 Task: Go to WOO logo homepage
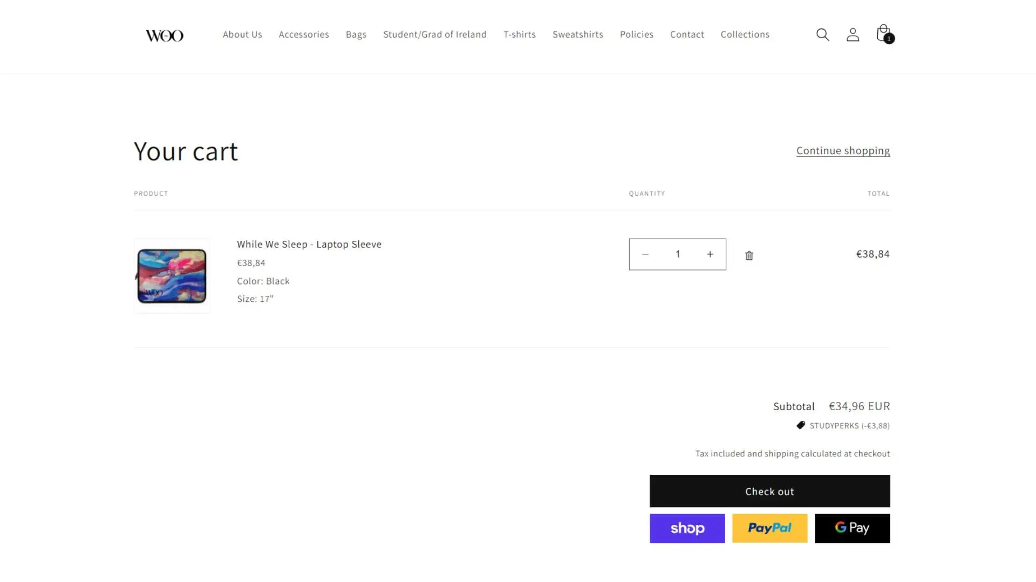point(165,36)
